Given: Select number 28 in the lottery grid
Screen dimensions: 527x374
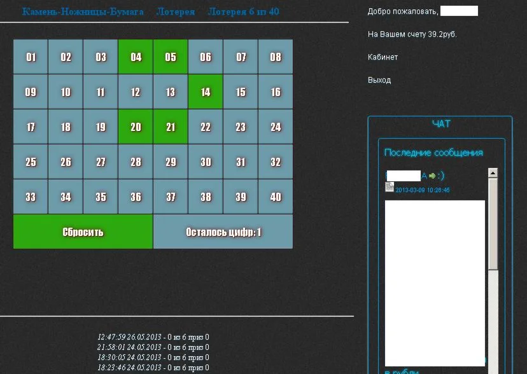Looking at the screenshot, I should tap(136, 162).
